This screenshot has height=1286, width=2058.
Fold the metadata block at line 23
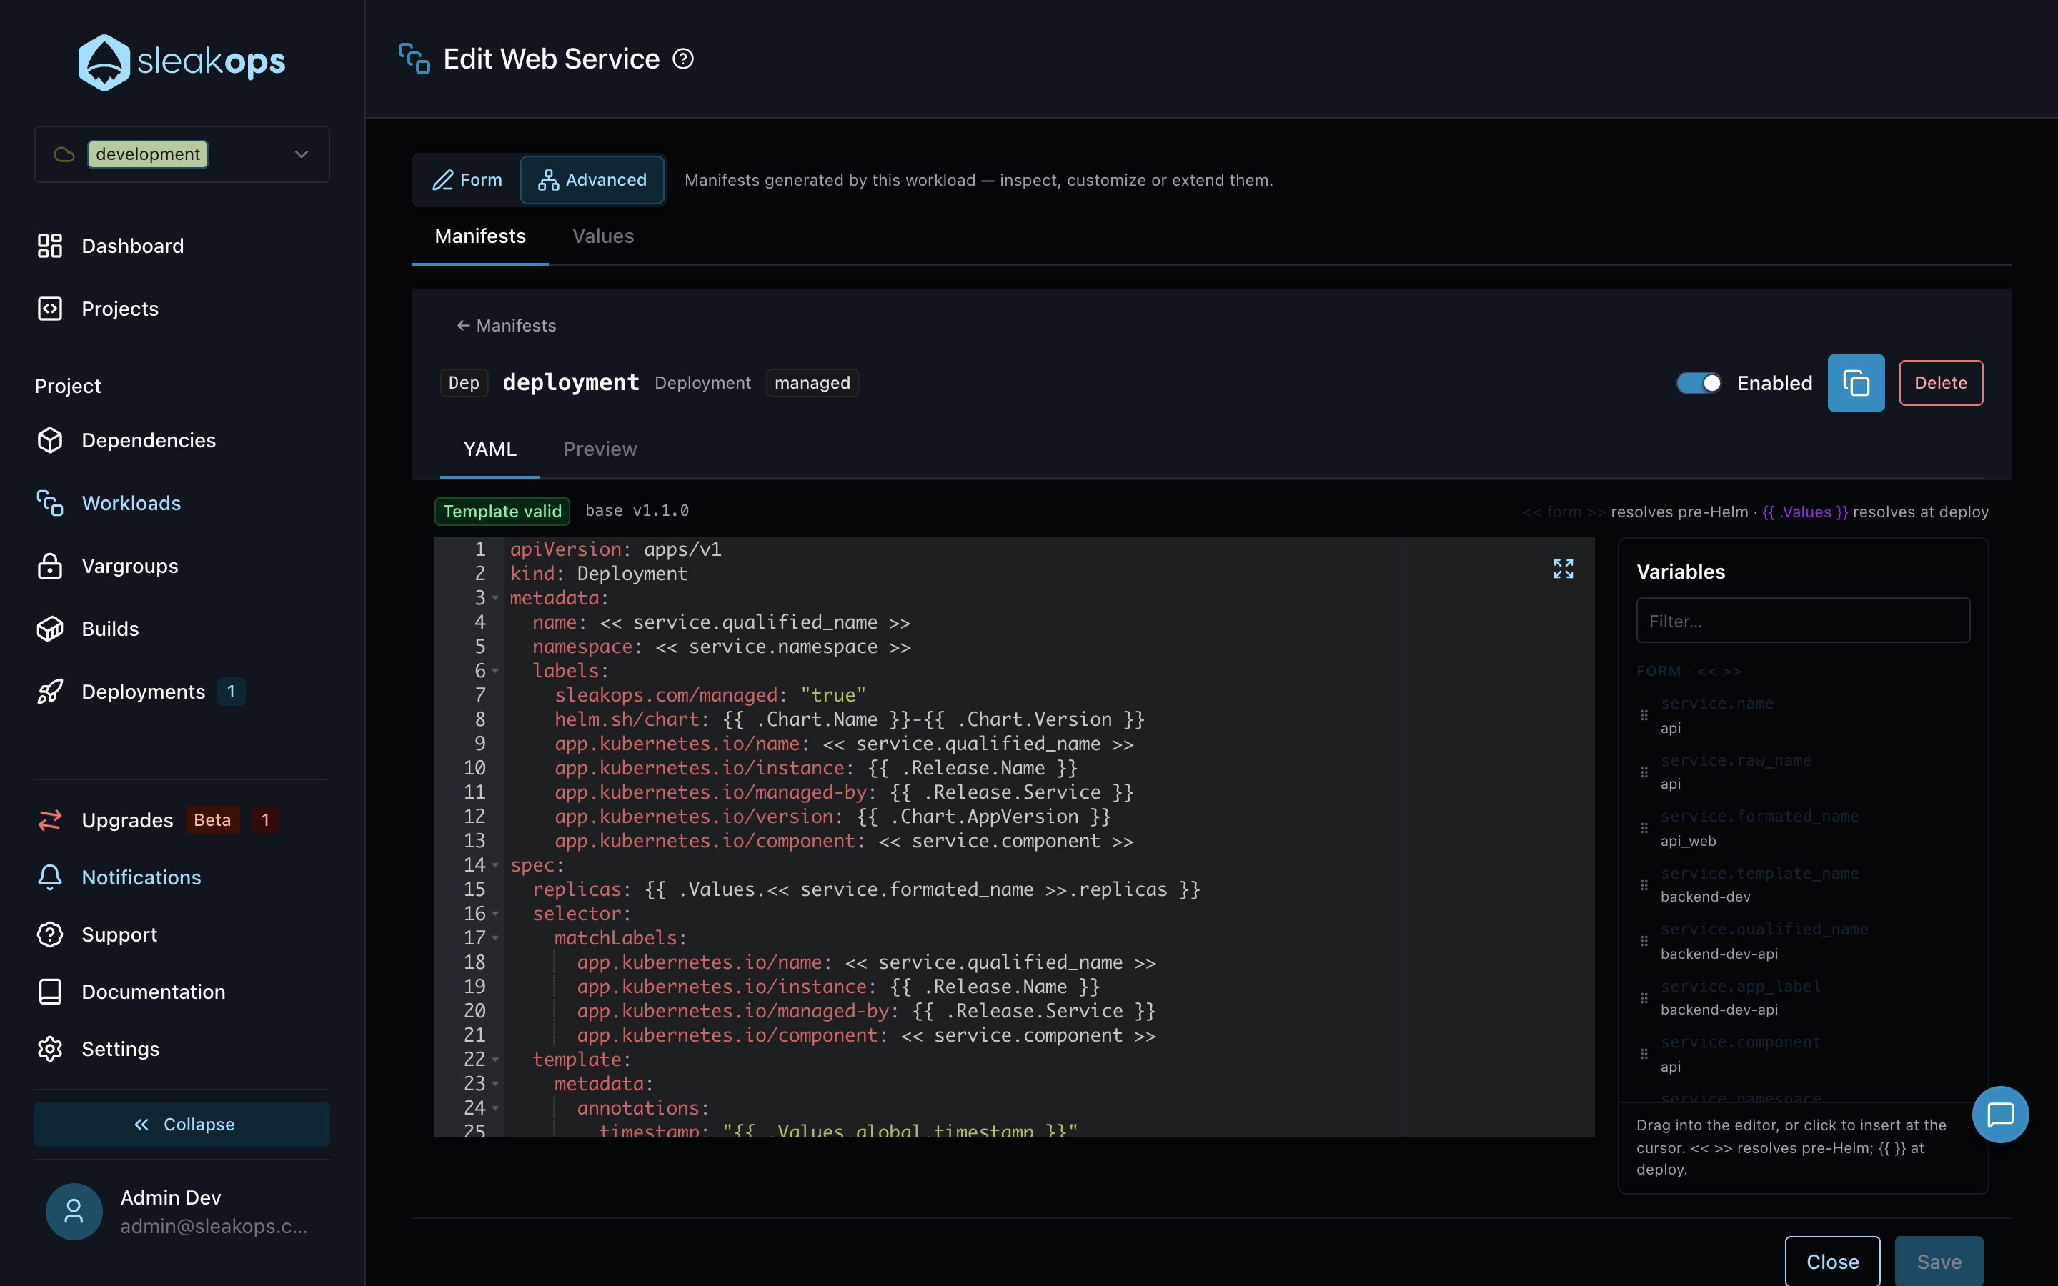pyautogui.click(x=495, y=1084)
